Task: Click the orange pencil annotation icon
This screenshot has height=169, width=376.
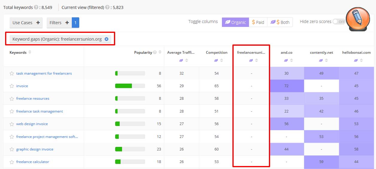Action: click(358, 19)
